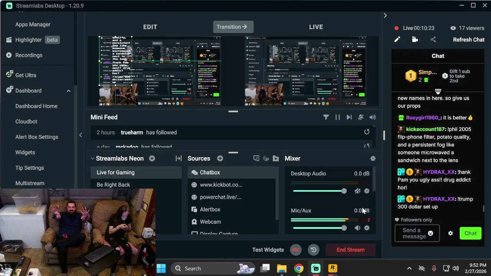Click the dual-screen icon in the Sources header

(256, 158)
